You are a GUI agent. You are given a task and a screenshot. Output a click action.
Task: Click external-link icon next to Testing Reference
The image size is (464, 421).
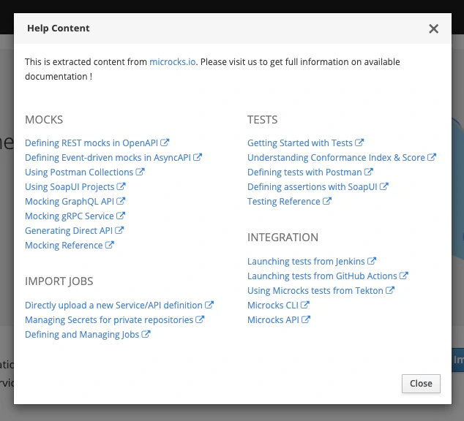click(x=328, y=202)
